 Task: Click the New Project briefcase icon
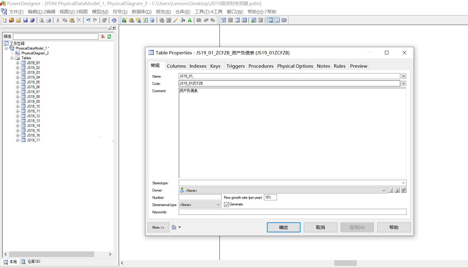click(11, 20)
